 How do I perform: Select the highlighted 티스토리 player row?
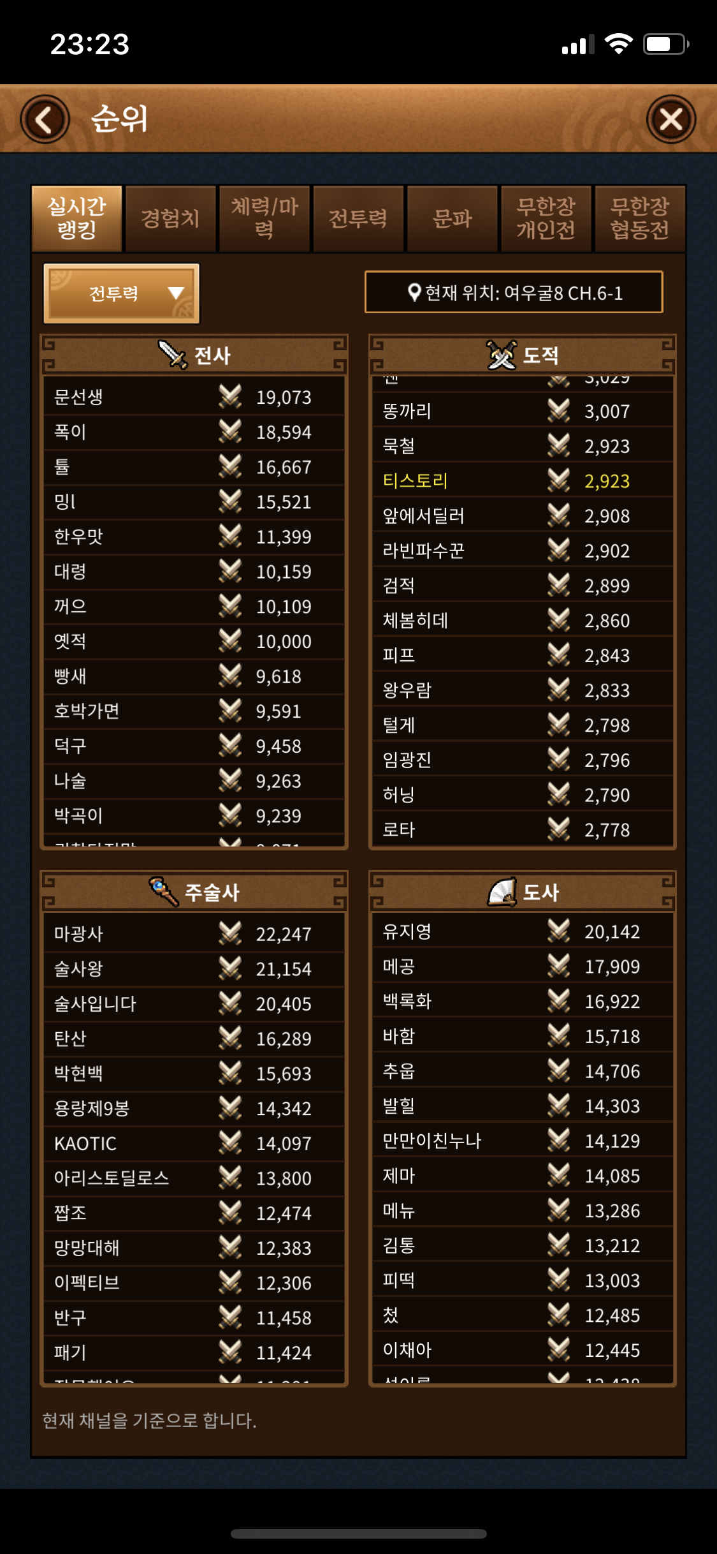pyautogui.click(x=523, y=480)
